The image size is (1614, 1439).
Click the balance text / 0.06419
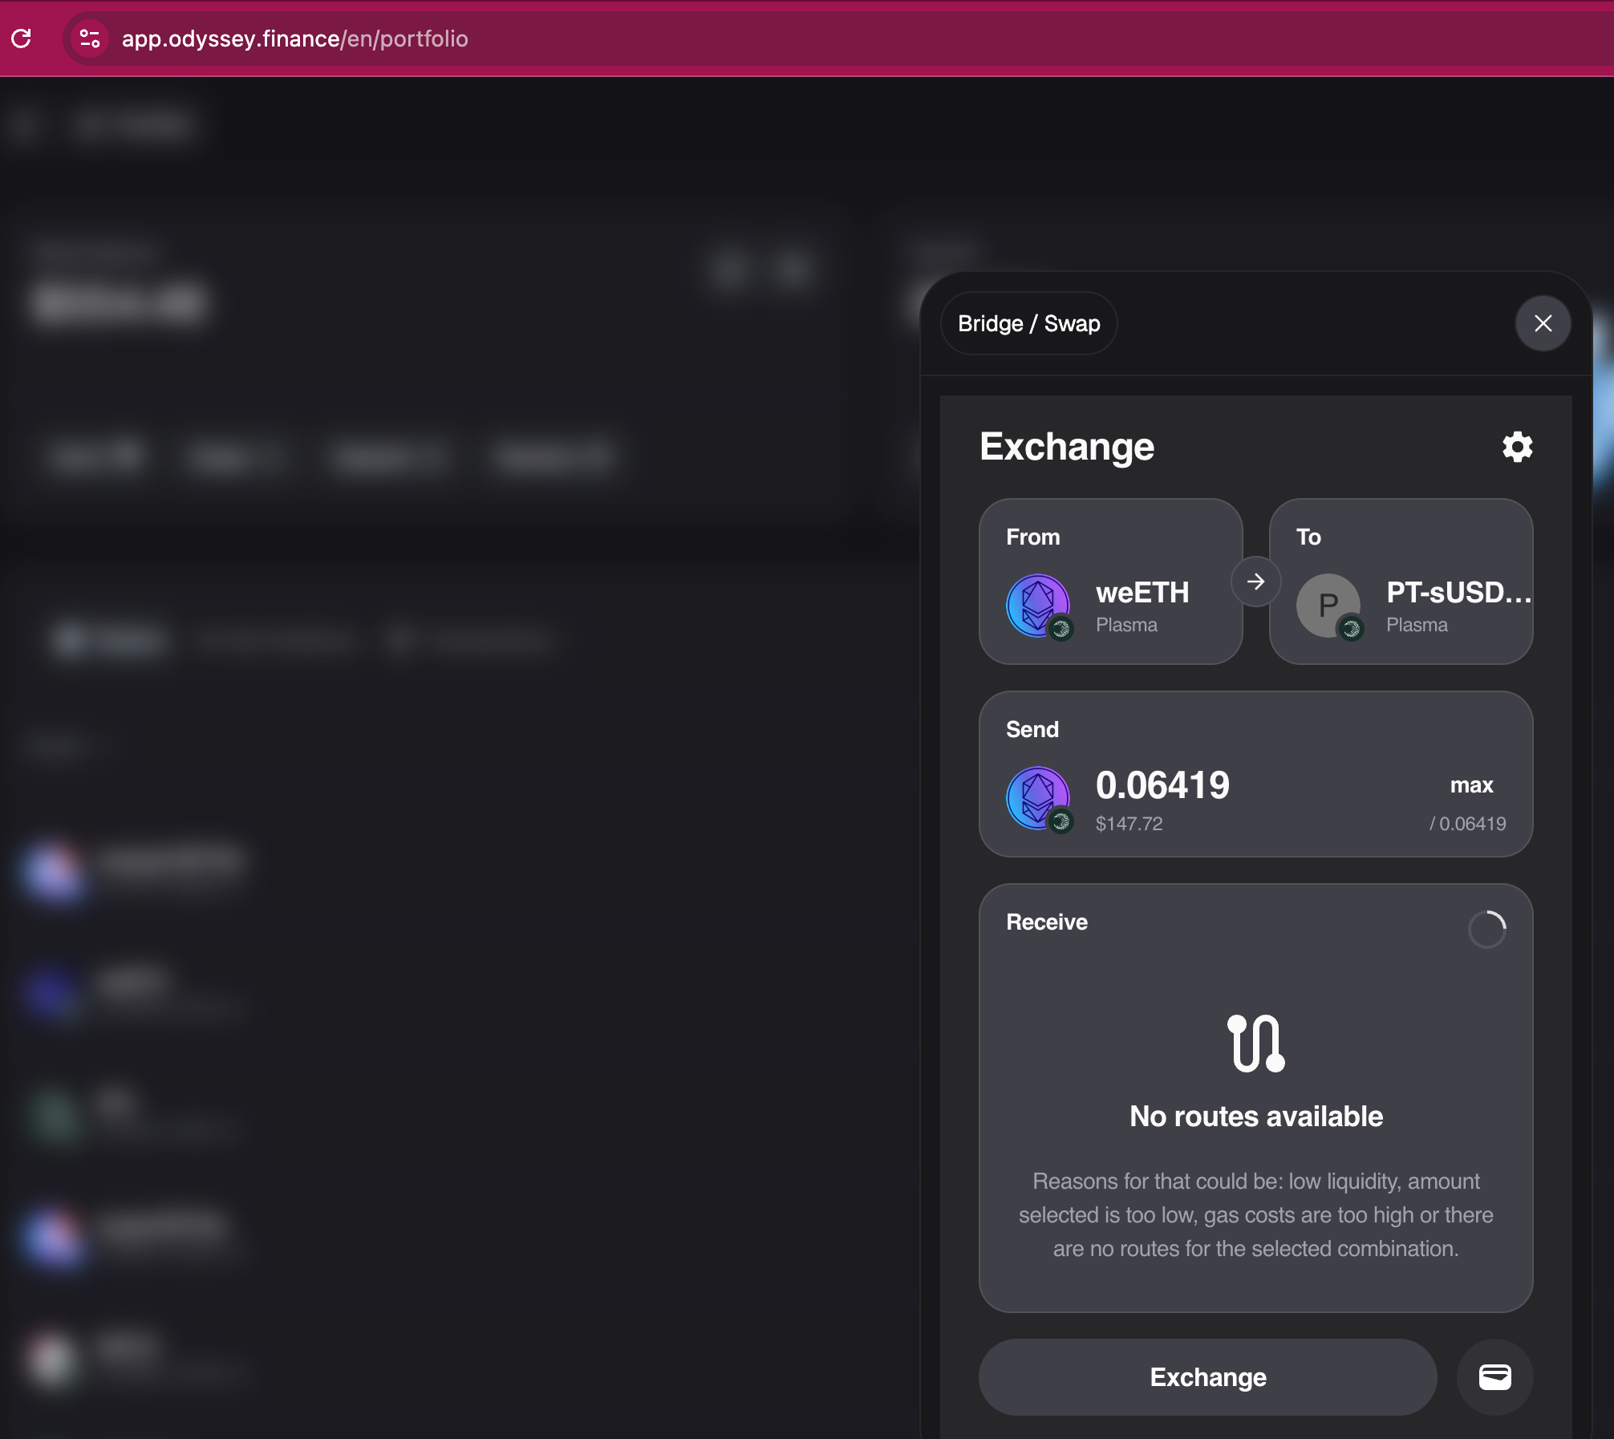(x=1467, y=824)
